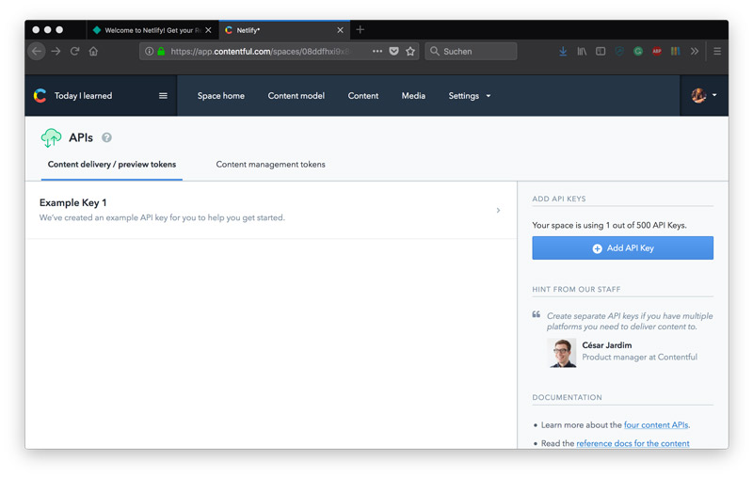The image size is (753, 478).
Task: Show more toolbar items chevron
Action: 695,52
